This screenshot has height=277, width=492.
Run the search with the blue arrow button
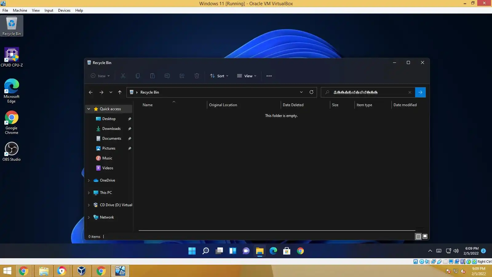(x=420, y=92)
